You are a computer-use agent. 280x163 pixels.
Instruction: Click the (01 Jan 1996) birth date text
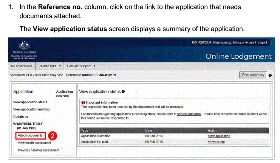27,128
